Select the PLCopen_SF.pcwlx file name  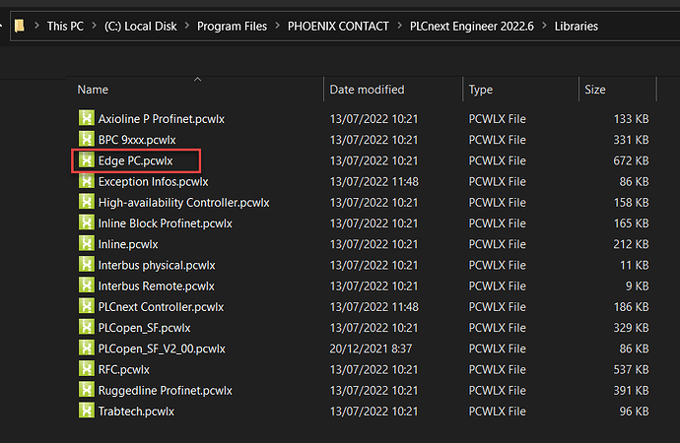point(145,328)
